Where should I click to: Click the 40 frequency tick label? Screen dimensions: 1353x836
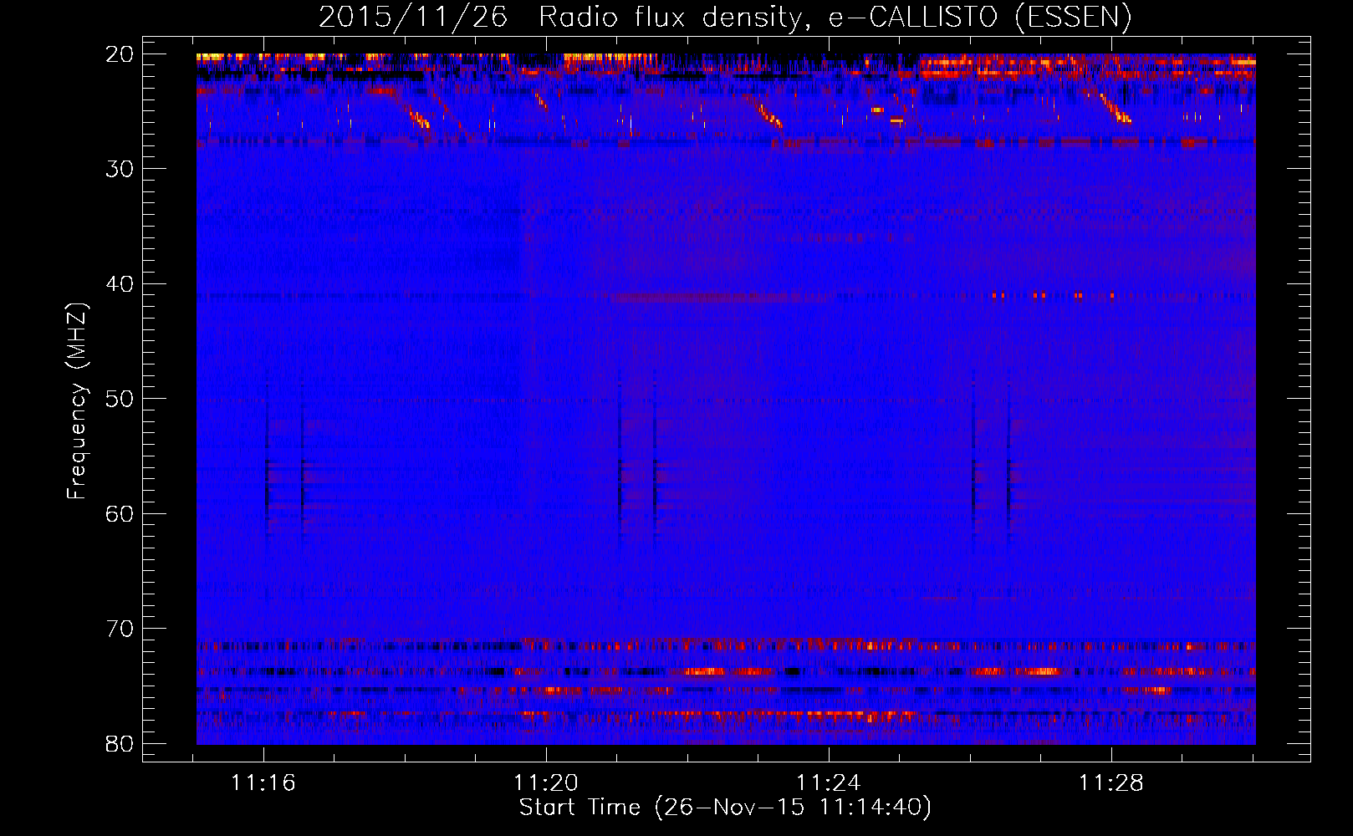pyautogui.click(x=120, y=284)
